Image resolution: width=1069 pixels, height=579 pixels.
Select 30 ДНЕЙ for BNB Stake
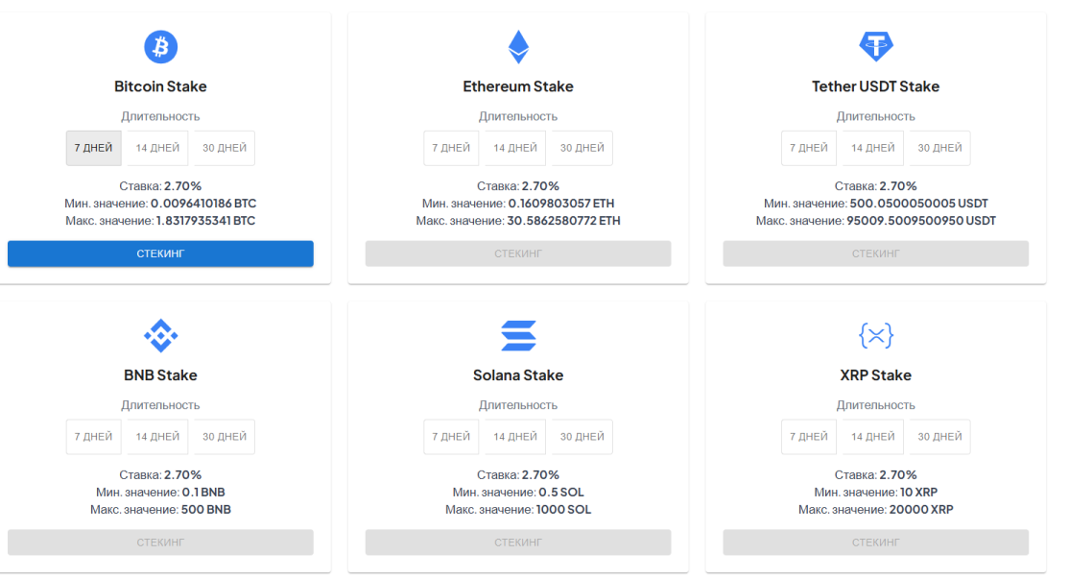click(225, 437)
